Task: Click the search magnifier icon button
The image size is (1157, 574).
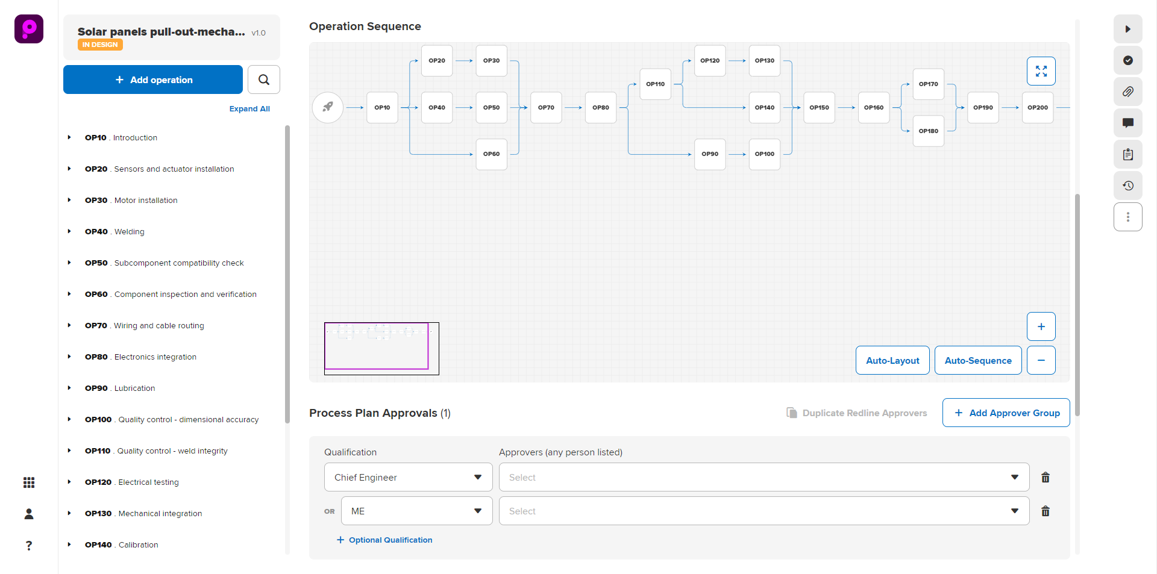Action: click(263, 80)
